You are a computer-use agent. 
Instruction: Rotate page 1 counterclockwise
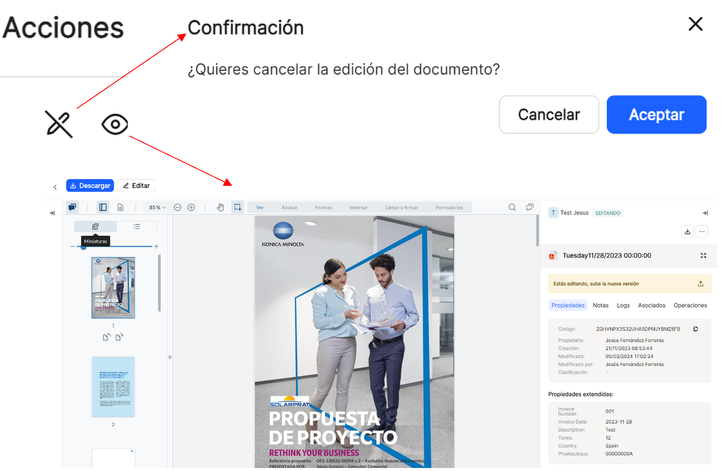click(106, 337)
